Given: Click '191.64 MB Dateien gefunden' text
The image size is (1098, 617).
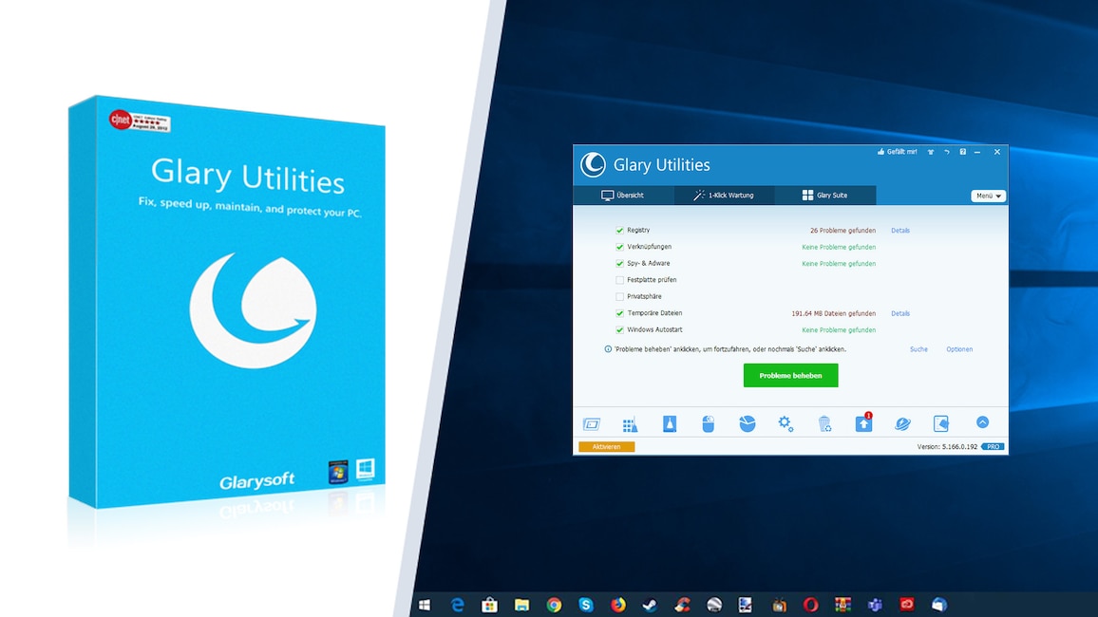Looking at the screenshot, I should click(x=833, y=313).
